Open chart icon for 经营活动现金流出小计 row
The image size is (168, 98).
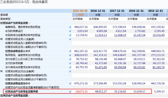[70, 83]
